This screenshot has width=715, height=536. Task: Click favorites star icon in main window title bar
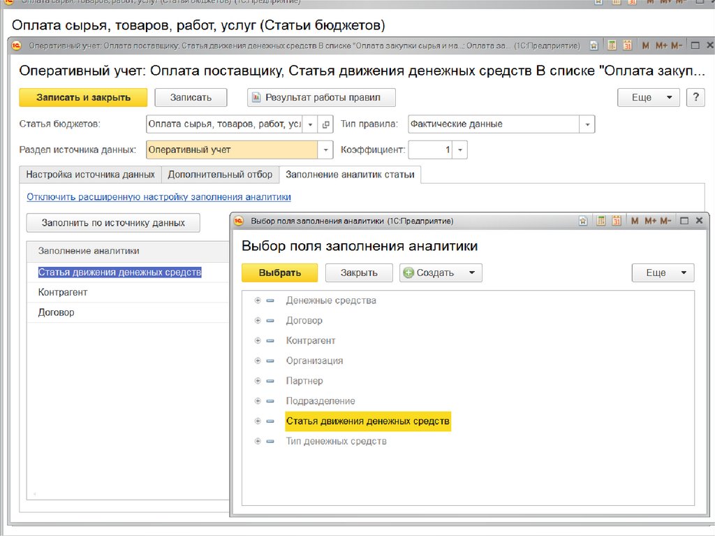[594, 45]
